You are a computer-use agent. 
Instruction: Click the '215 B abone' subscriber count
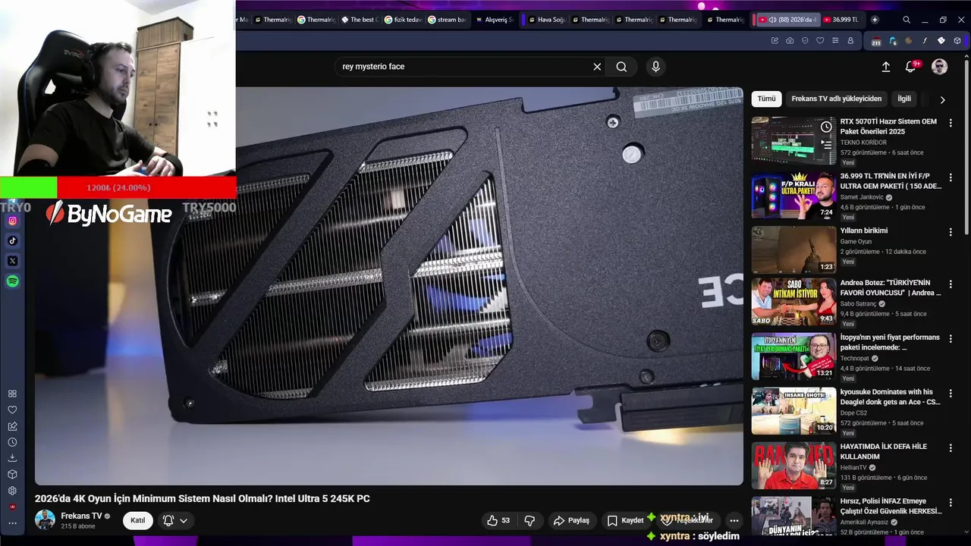point(77,526)
